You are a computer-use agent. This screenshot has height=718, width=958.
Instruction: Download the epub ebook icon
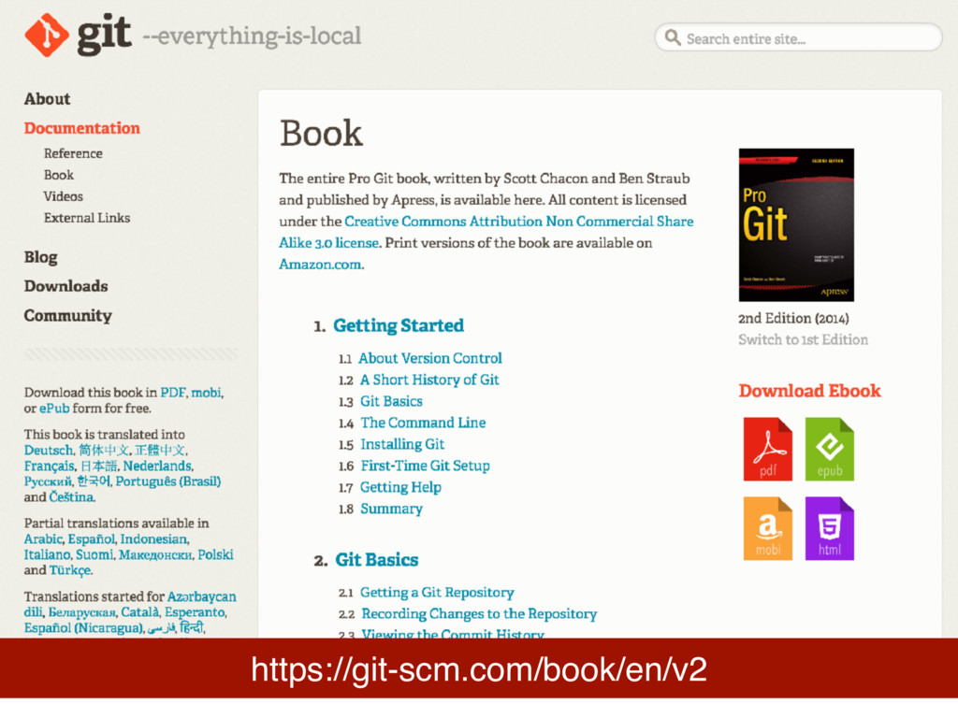point(829,450)
